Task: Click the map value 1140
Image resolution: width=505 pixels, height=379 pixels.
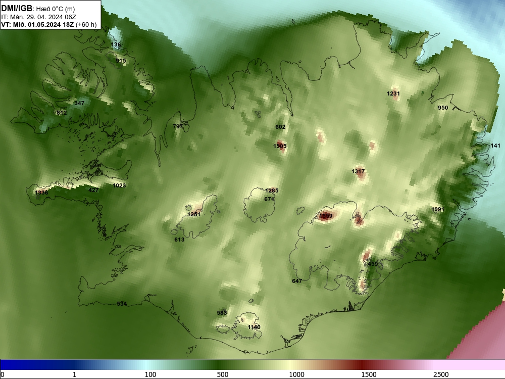Action: (x=254, y=327)
